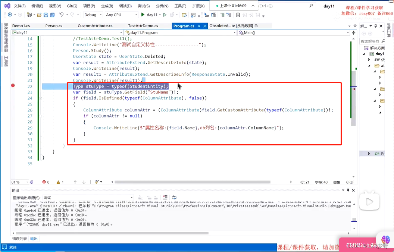Toggle bookmark using the bookmark icon

238,15
